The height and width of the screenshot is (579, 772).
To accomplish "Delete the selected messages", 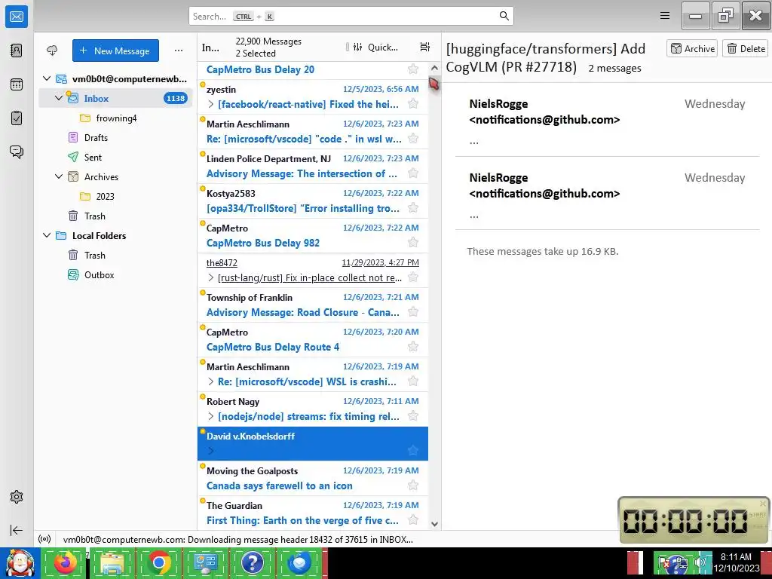I will [746, 48].
